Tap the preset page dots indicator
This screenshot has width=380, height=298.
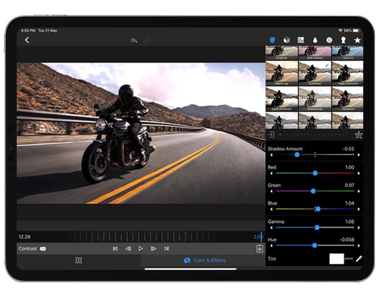[312, 134]
